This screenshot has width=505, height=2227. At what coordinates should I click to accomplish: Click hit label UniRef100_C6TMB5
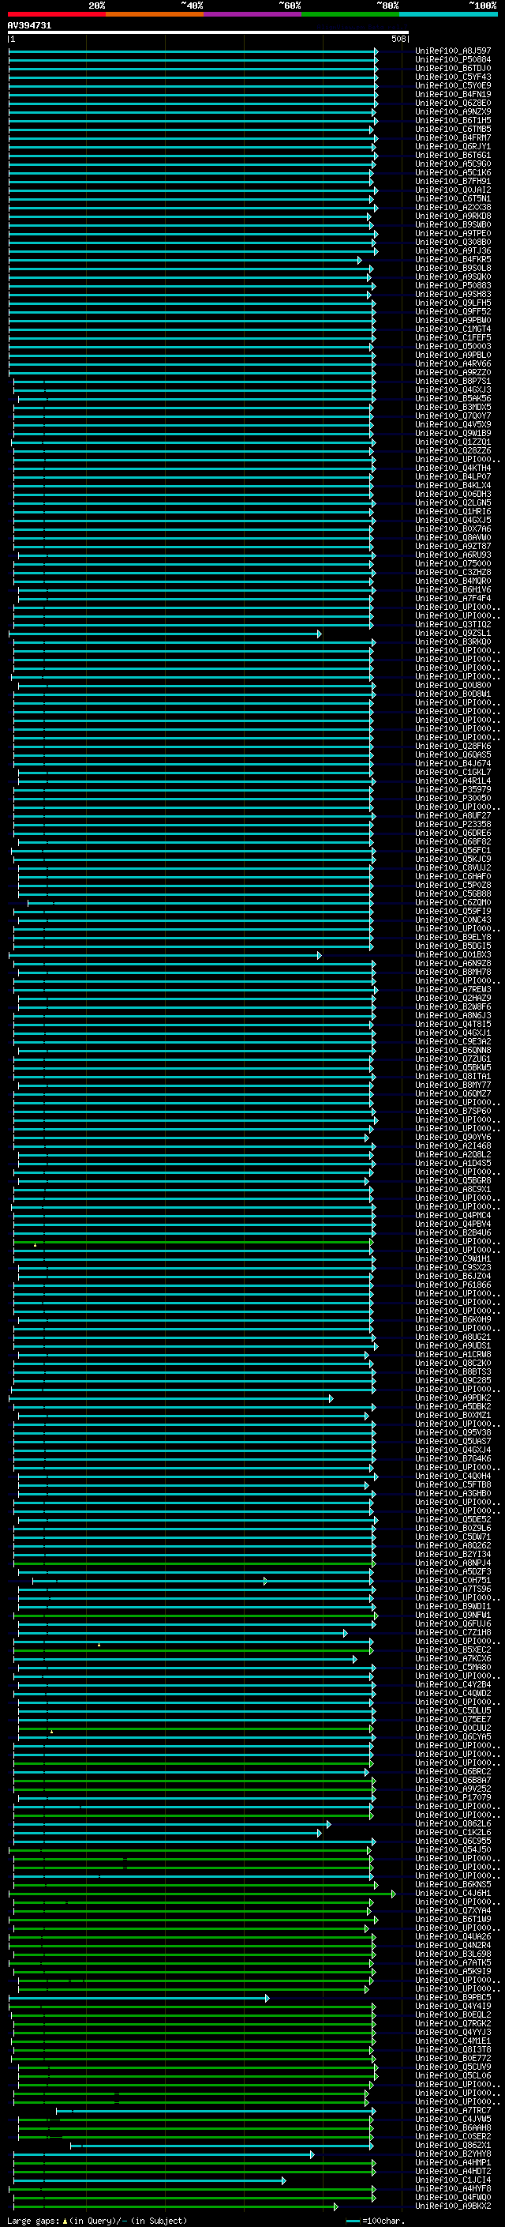(453, 129)
